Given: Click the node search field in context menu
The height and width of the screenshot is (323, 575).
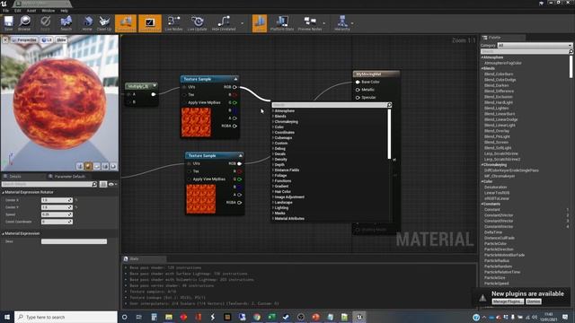Looking at the screenshot, I should click(332, 105).
